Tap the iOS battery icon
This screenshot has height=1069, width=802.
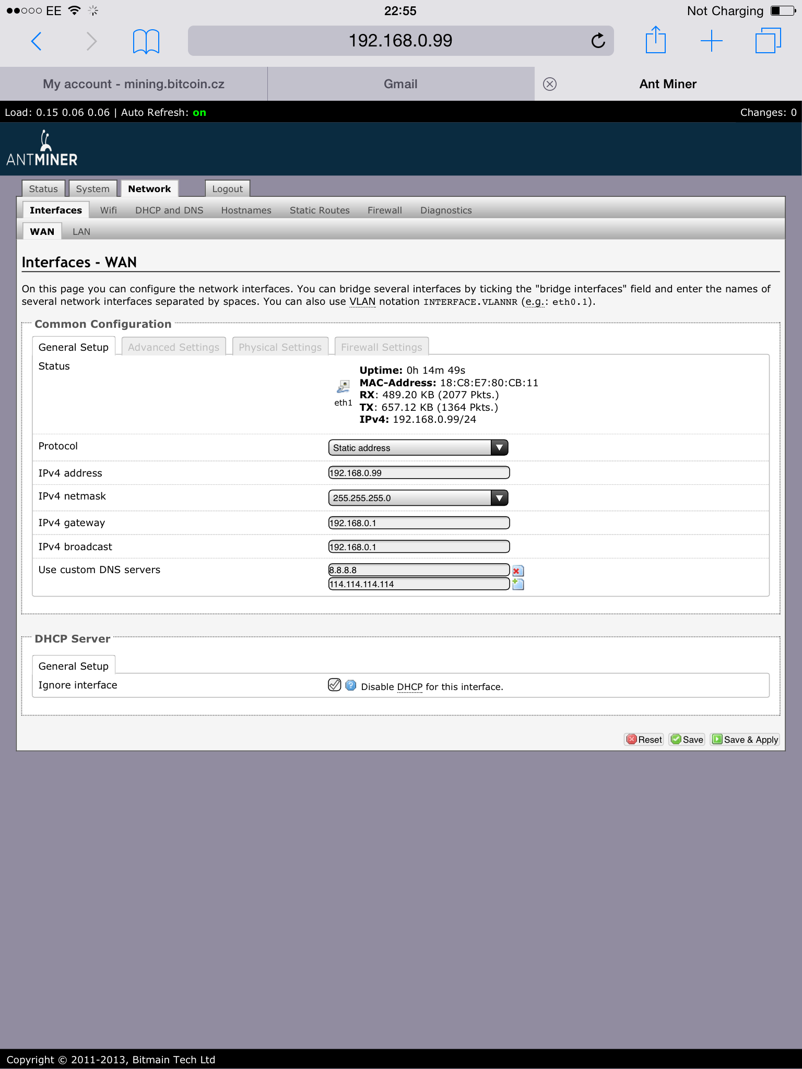click(x=783, y=10)
